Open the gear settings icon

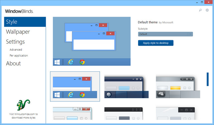pos(207,10)
